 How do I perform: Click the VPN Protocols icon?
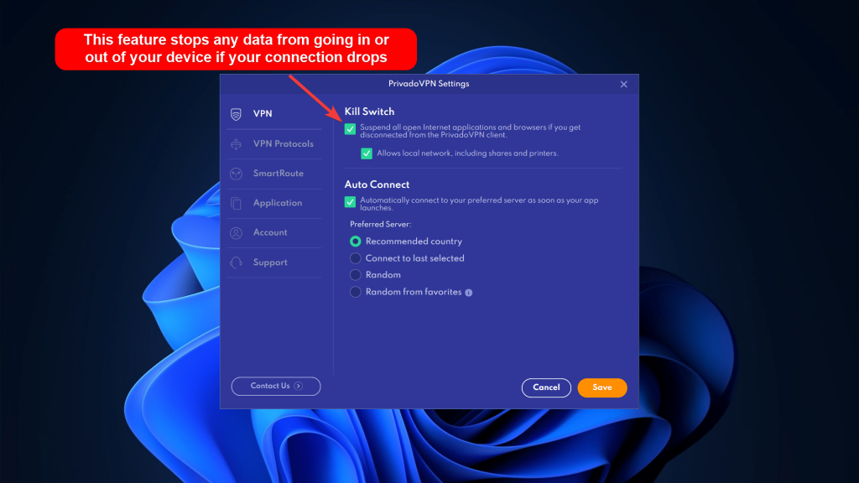pos(236,144)
